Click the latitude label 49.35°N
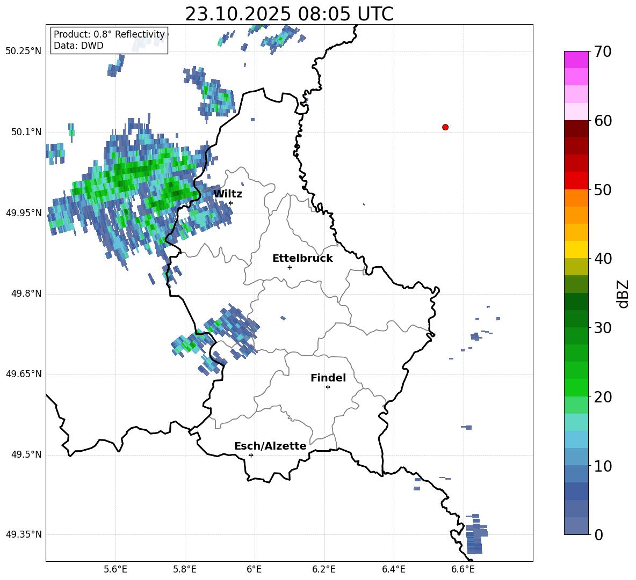Viewport: 636px width, 580px height. (24, 534)
